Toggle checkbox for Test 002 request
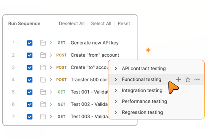 (x=30, y=104)
